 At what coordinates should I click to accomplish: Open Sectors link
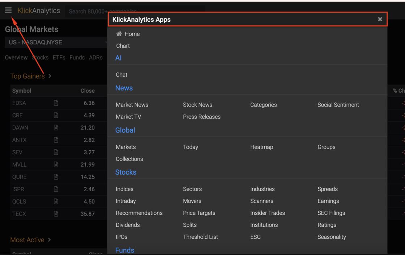(x=192, y=189)
